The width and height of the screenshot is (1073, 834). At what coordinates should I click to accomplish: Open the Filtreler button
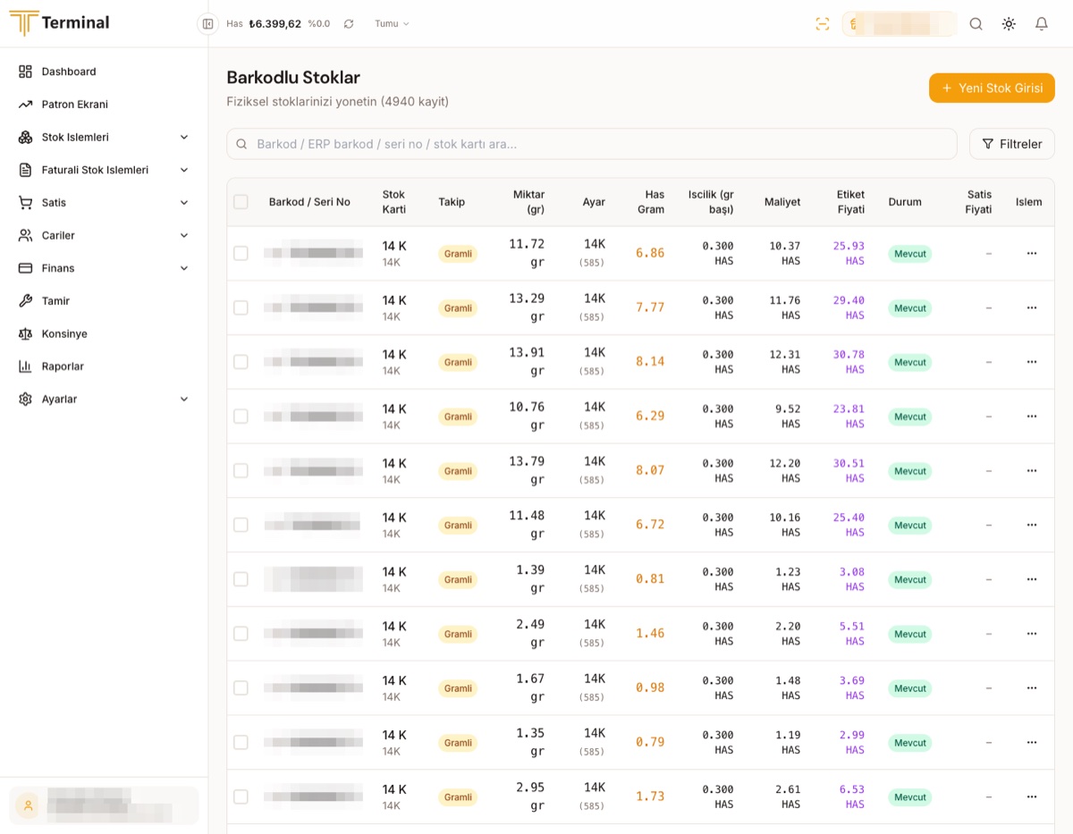[1012, 144]
